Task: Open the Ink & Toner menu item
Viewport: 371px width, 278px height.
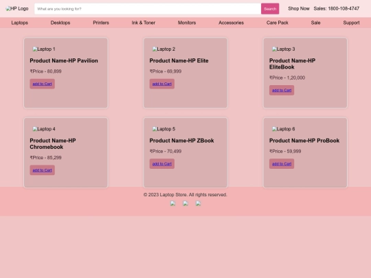Action: point(144,23)
